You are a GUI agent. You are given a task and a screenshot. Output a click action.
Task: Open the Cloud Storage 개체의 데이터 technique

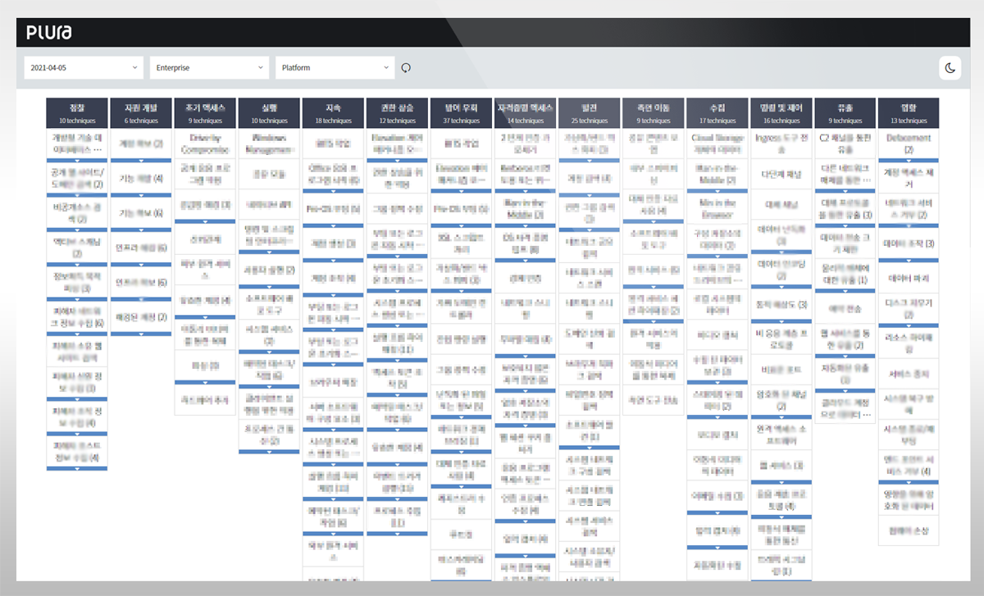[717, 143]
